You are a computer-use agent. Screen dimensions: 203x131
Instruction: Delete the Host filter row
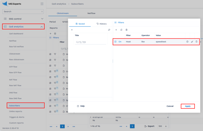point(196,42)
